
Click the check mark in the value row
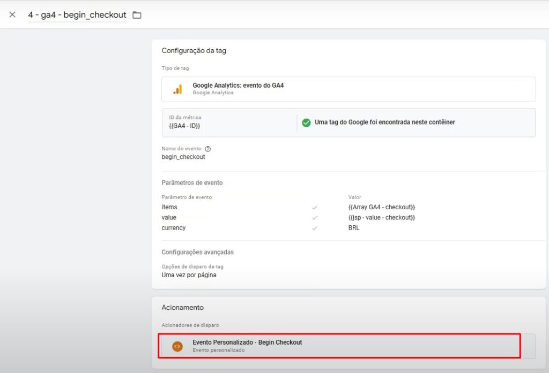314,218
